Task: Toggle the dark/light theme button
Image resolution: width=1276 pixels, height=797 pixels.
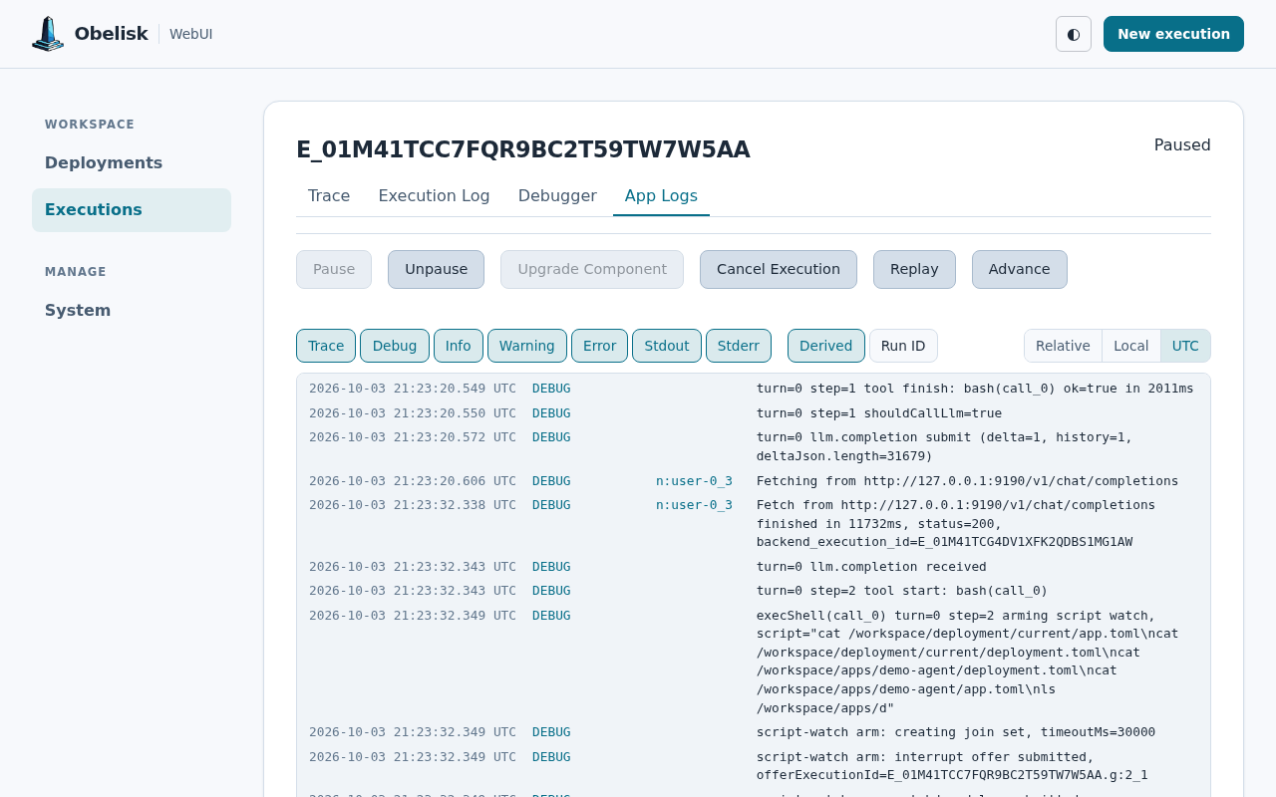Action: click(1074, 34)
